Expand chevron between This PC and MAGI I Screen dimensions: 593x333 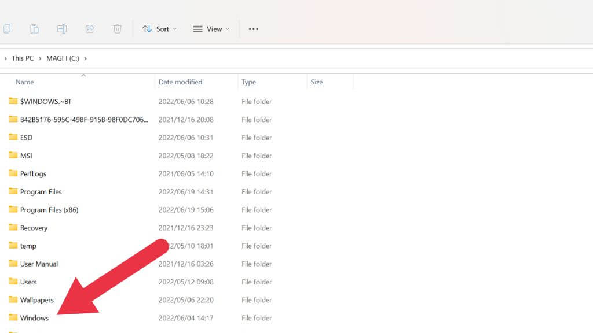click(x=40, y=58)
